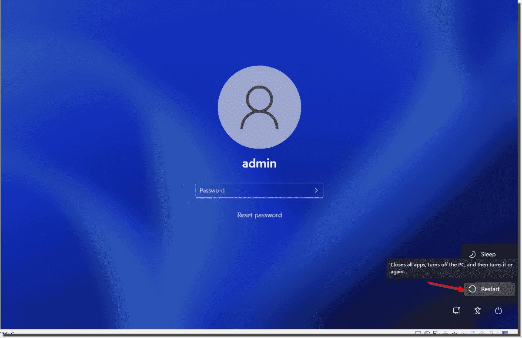This screenshot has height=338, width=522.
Task: Click the crescent moon Sleep icon
Action: coord(472,255)
